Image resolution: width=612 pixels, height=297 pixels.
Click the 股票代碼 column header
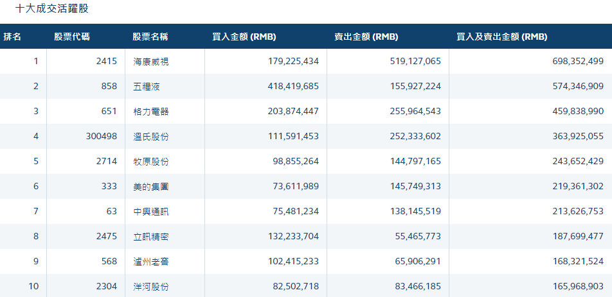(72, 37)
